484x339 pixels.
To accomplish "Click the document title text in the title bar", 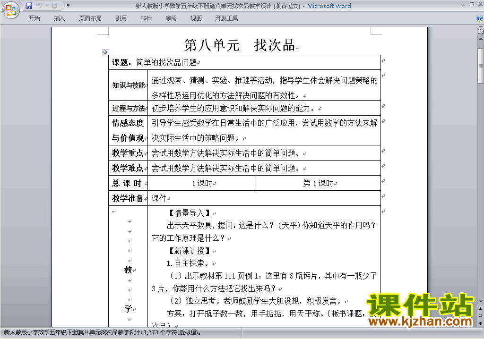I will 243,6.
